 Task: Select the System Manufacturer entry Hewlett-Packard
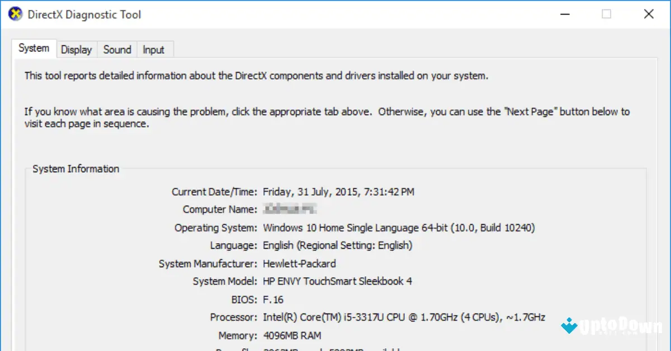pos(299,263)
